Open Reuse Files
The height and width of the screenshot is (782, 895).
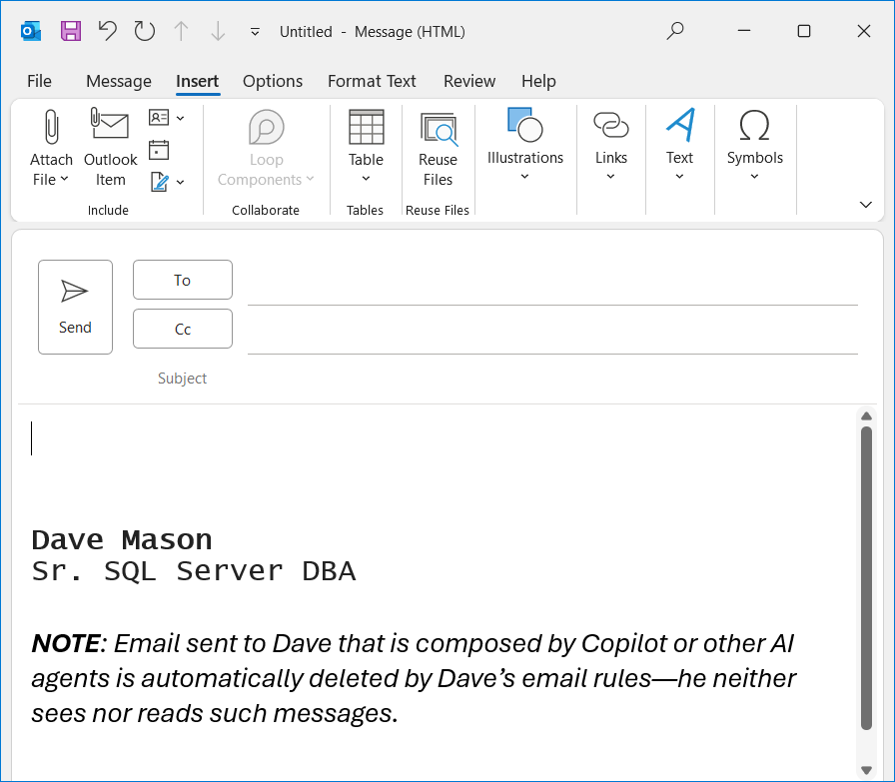(x=438, y=147)
